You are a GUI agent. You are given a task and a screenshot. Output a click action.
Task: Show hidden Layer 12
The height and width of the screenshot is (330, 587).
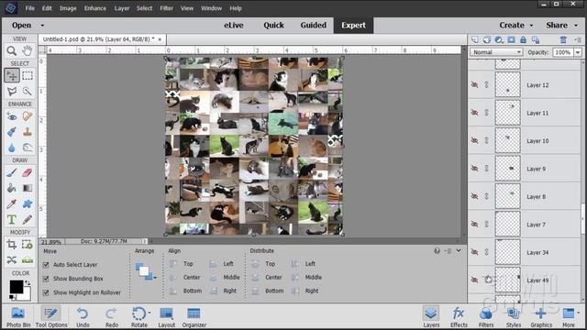474,85
